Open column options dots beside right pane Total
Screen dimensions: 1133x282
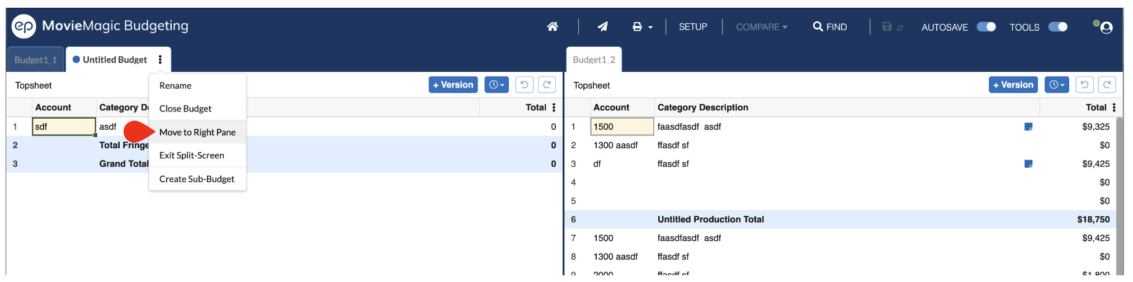click(1114, 108)
